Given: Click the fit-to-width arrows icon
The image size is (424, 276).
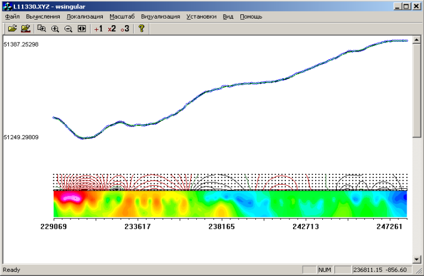Looking at the screenshot, I should [x=82, y=28].
